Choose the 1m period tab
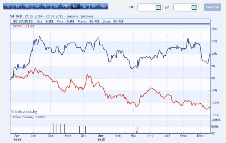The image size is (226, 143). pyautogui.click(x=37, y=6)
